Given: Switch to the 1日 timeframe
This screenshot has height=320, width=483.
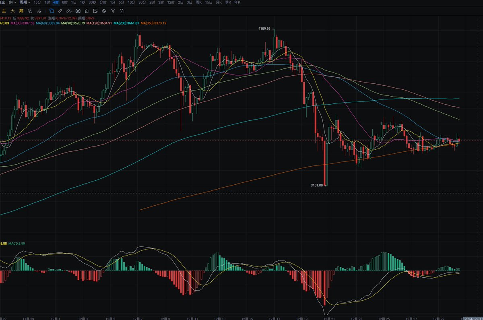Looking at the screenshot, I should point(74,2).
